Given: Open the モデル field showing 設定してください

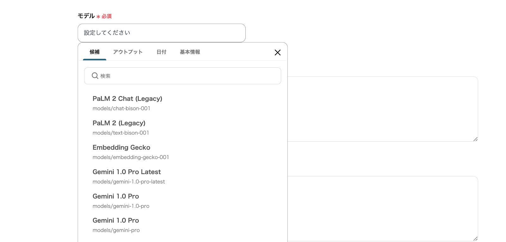Looking at the screenshot, I should (162, 33).
